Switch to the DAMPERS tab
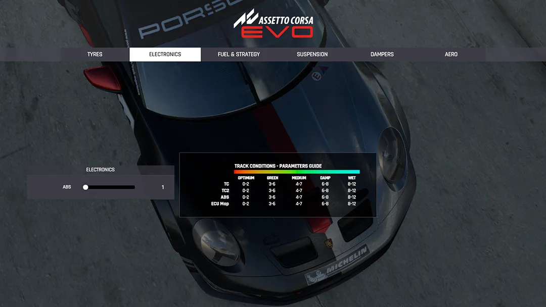Image resolution: width=546 pixels, height=307 pixels. coord(382,54)
